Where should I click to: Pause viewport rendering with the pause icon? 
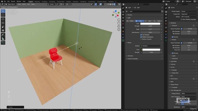[119, 4]
